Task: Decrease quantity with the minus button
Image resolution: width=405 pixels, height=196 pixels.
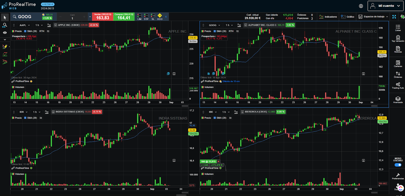Action: pyautogui.click(x=60, y=17)
